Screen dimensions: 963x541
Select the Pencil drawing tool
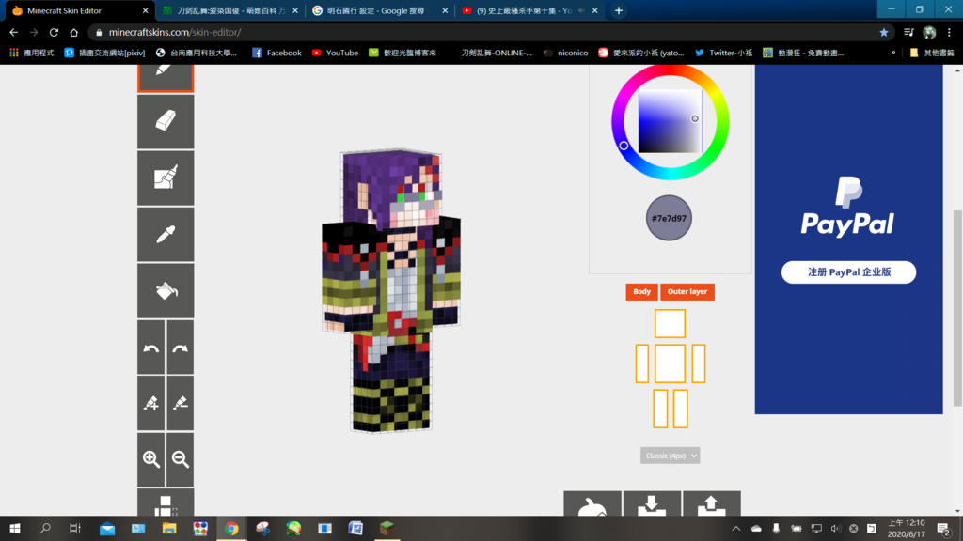[x=166, y=78]
